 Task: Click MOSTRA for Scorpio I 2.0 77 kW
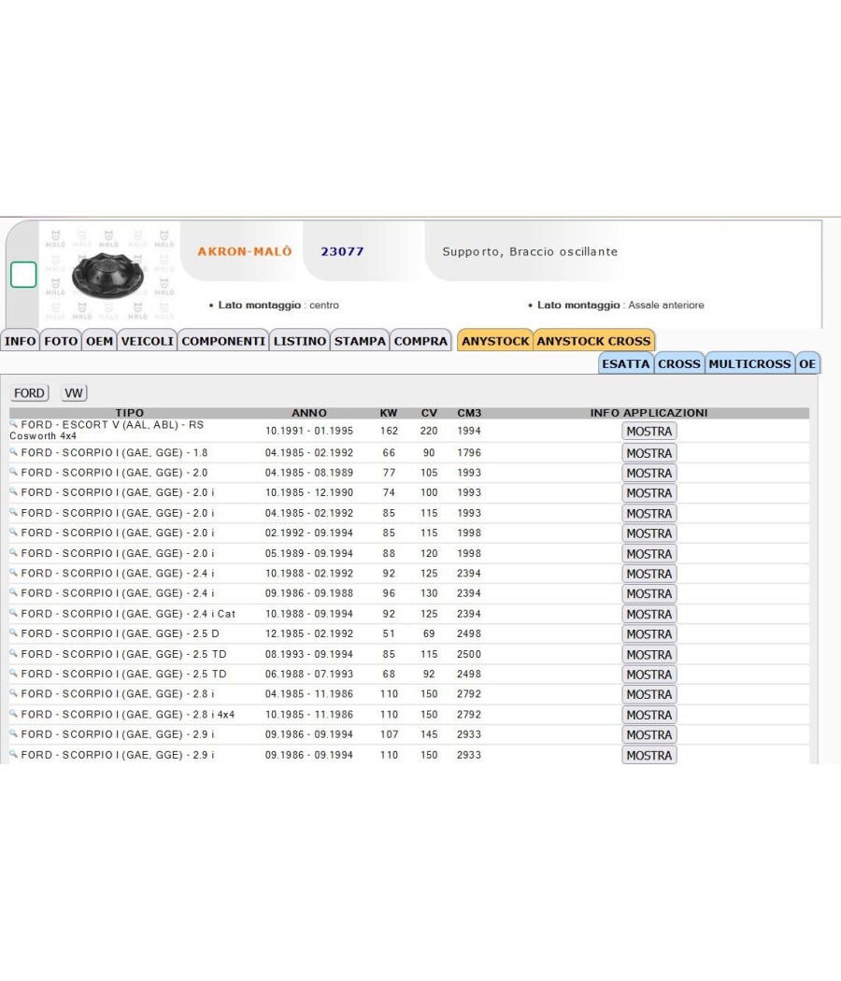(x=649, y=473)
